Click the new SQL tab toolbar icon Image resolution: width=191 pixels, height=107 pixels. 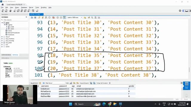3,11
